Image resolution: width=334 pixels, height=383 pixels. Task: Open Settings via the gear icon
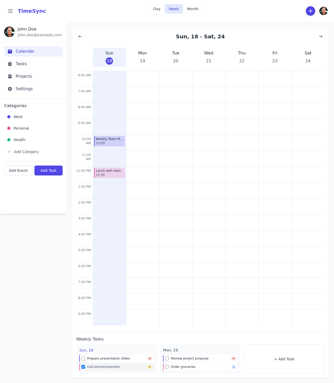pos(10,89)
